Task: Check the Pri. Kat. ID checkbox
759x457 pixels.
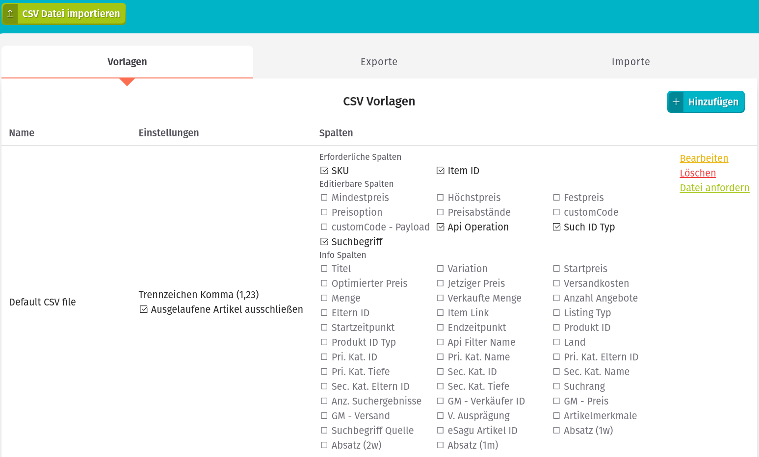Action: [324, 357]
